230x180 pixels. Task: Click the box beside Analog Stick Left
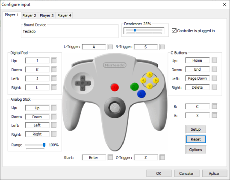tap(54, 125)
